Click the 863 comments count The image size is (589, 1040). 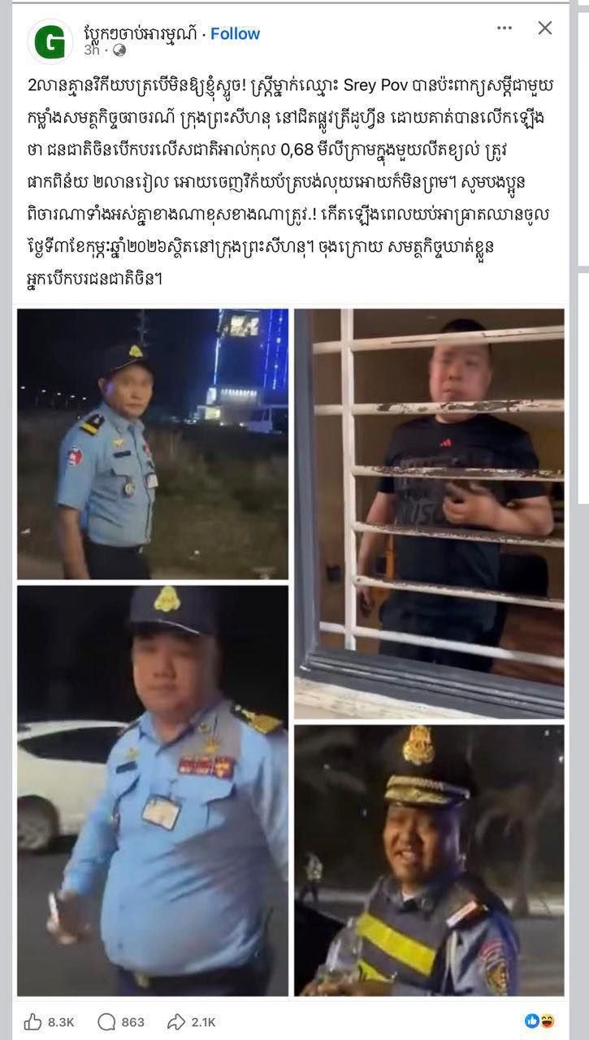[132, 1021]
